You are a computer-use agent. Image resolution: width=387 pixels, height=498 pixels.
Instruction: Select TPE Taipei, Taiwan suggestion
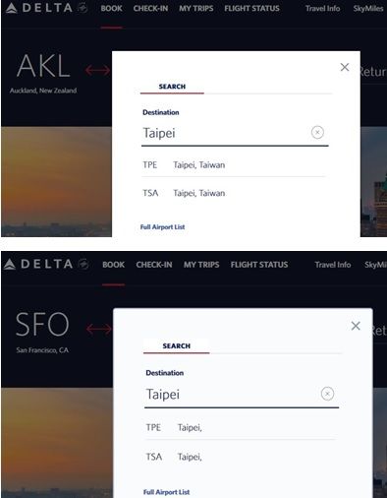(234, 164)
